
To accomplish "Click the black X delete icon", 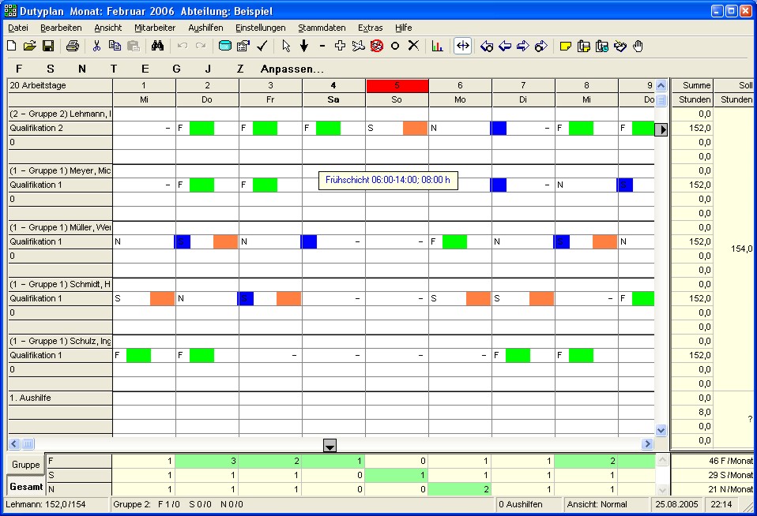I will [x=413, y=46].
